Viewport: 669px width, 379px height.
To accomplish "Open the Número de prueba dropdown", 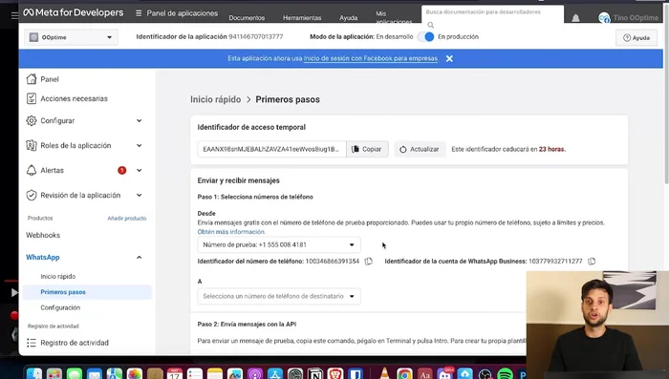I will pyautogui.click(x=279, y=244).
